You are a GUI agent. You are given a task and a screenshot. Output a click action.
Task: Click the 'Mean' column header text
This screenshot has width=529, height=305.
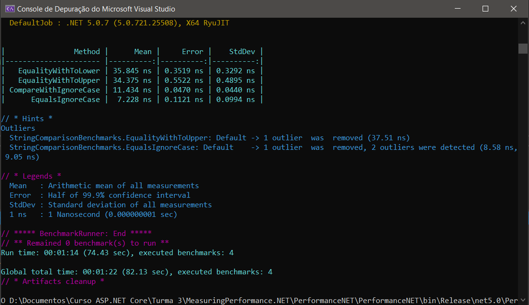(x=143, y=52)
